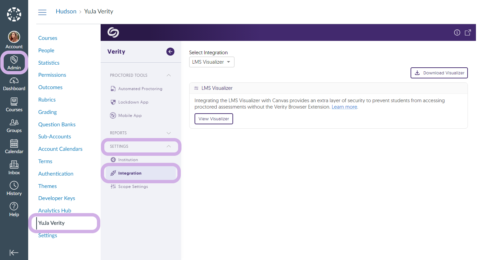Open Rubrics in the account menu

47,100
